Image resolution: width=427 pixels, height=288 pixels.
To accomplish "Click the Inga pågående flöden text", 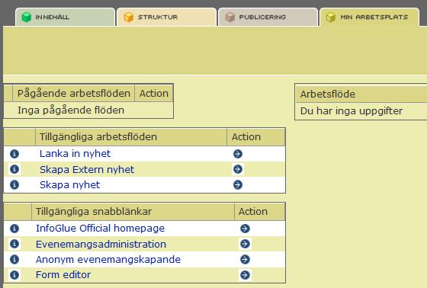I will pos(71,110).
